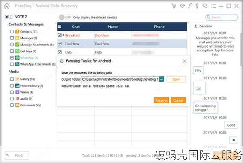
Task: Check the Message Attachments checkbox
Action: point(12,45)
